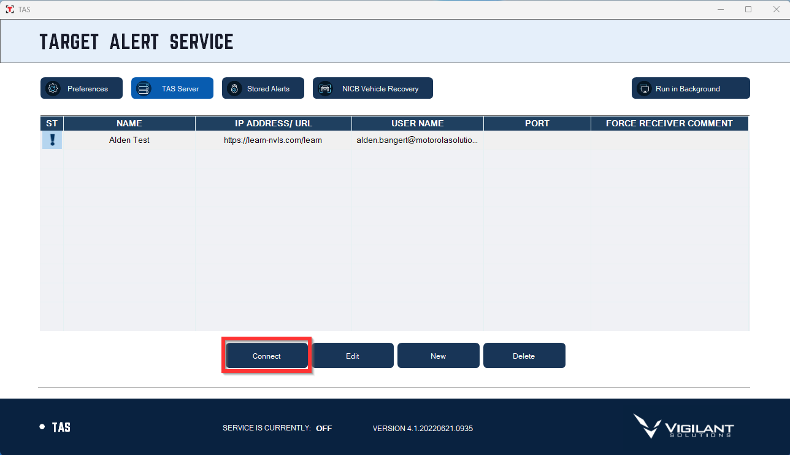Viewport: 790px width, 455px height.
Task: Click the PORT column header
Action: [537, 123]
